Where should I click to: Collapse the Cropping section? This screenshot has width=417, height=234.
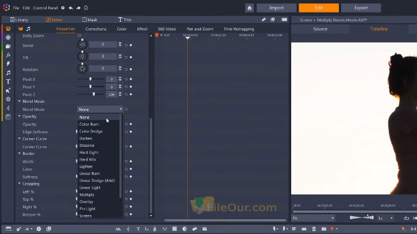point(19,184)
